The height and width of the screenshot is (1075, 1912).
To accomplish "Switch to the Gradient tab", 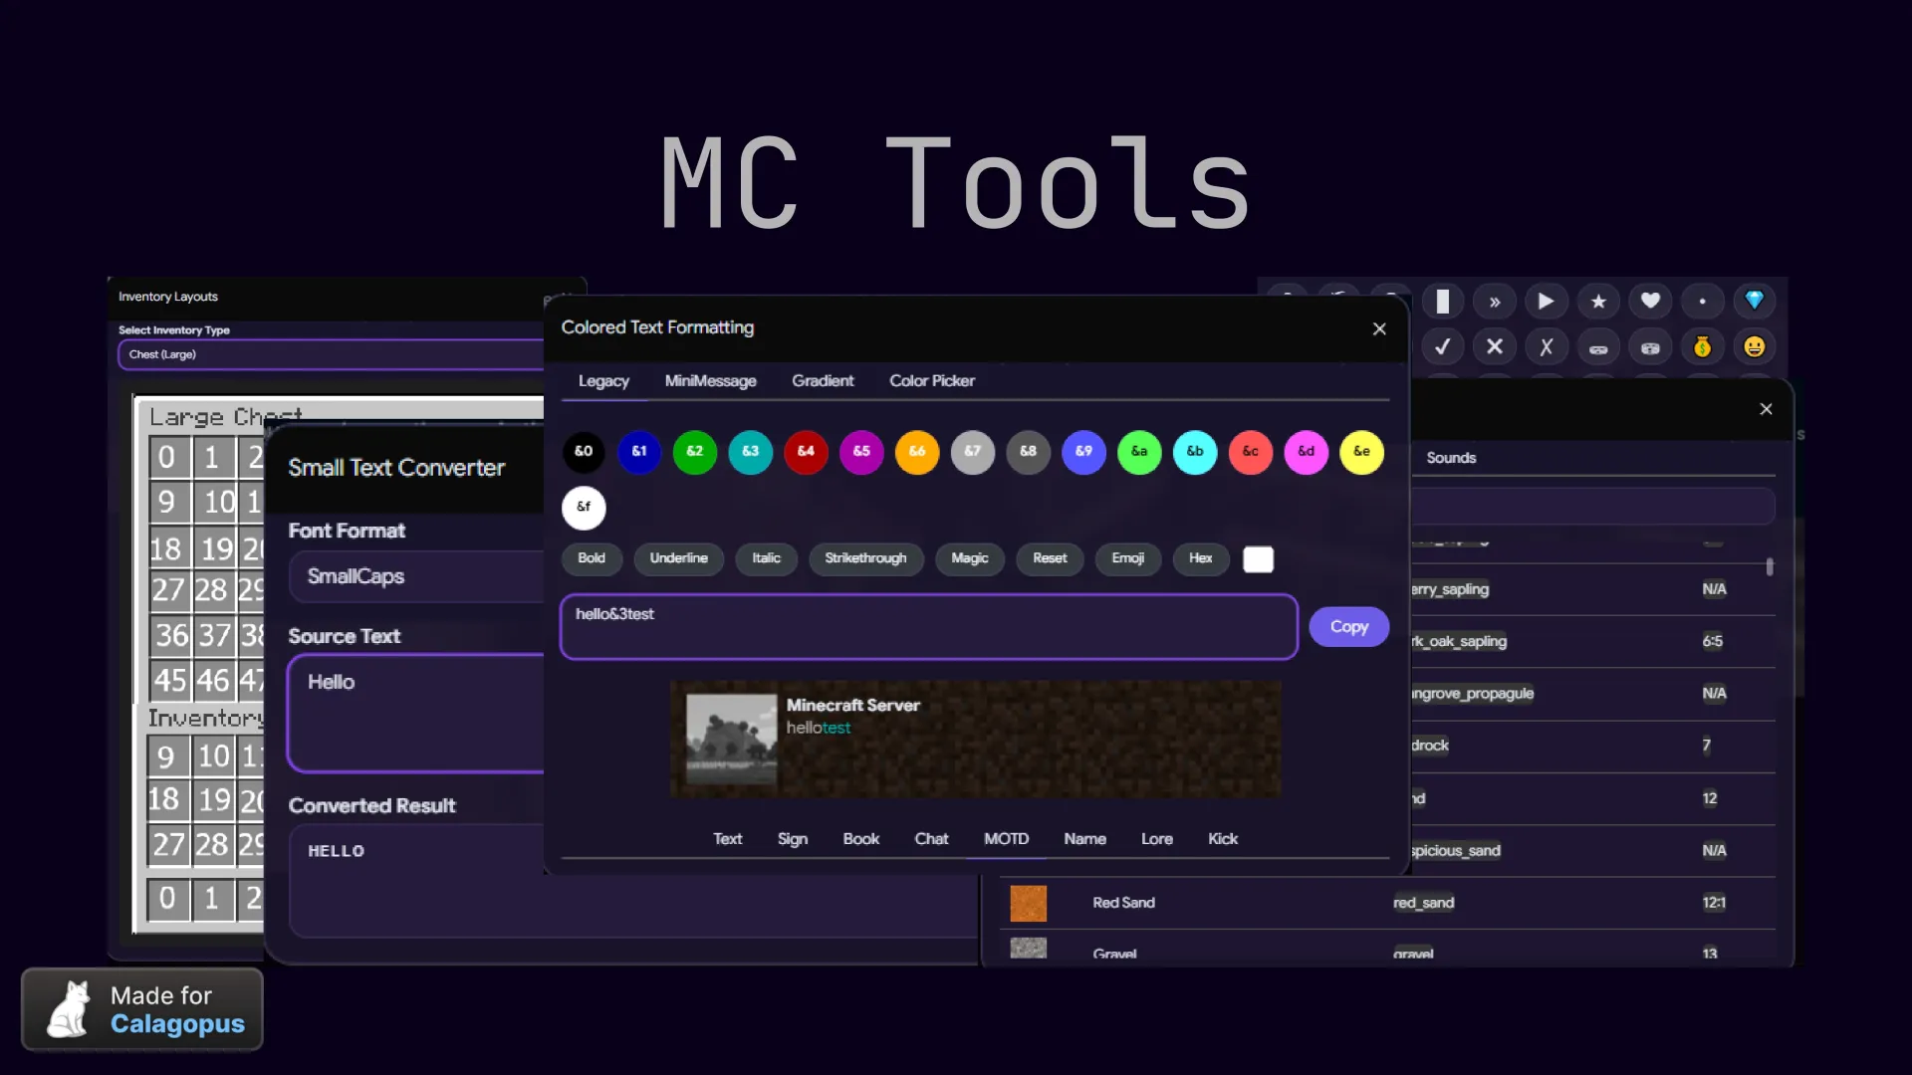I will tap(823, 381).
